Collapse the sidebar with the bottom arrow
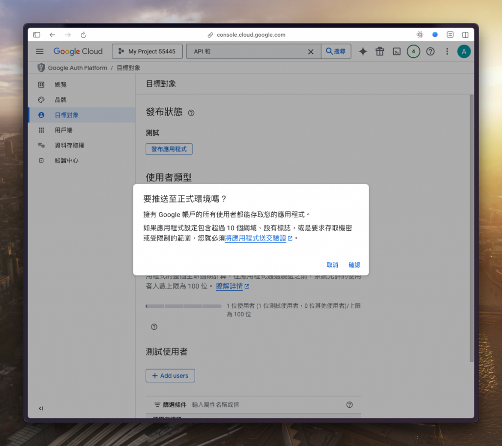This screenshot has height=446, width=502. (41, 408)
